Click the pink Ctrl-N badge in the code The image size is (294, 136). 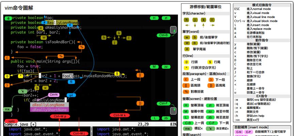[x=54, y=95]
